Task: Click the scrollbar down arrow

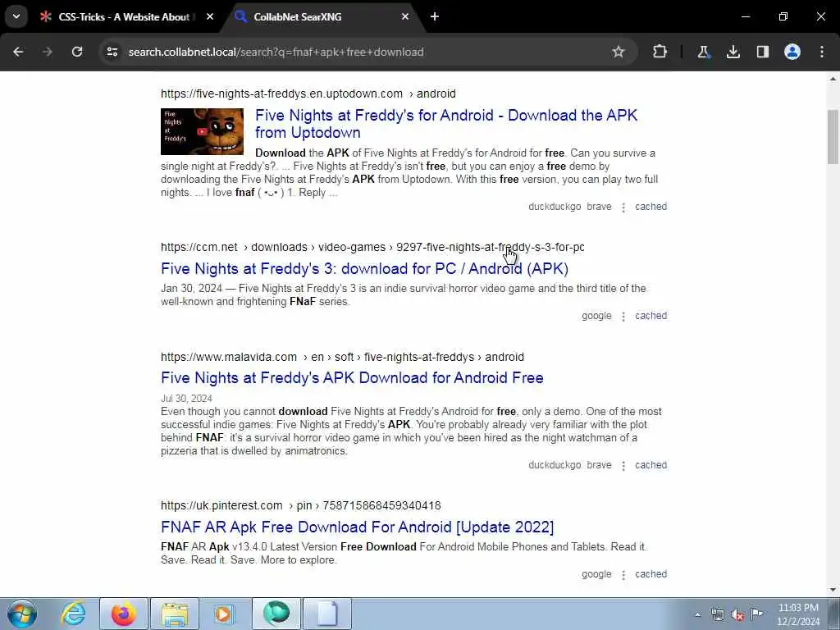Action: 833,590
